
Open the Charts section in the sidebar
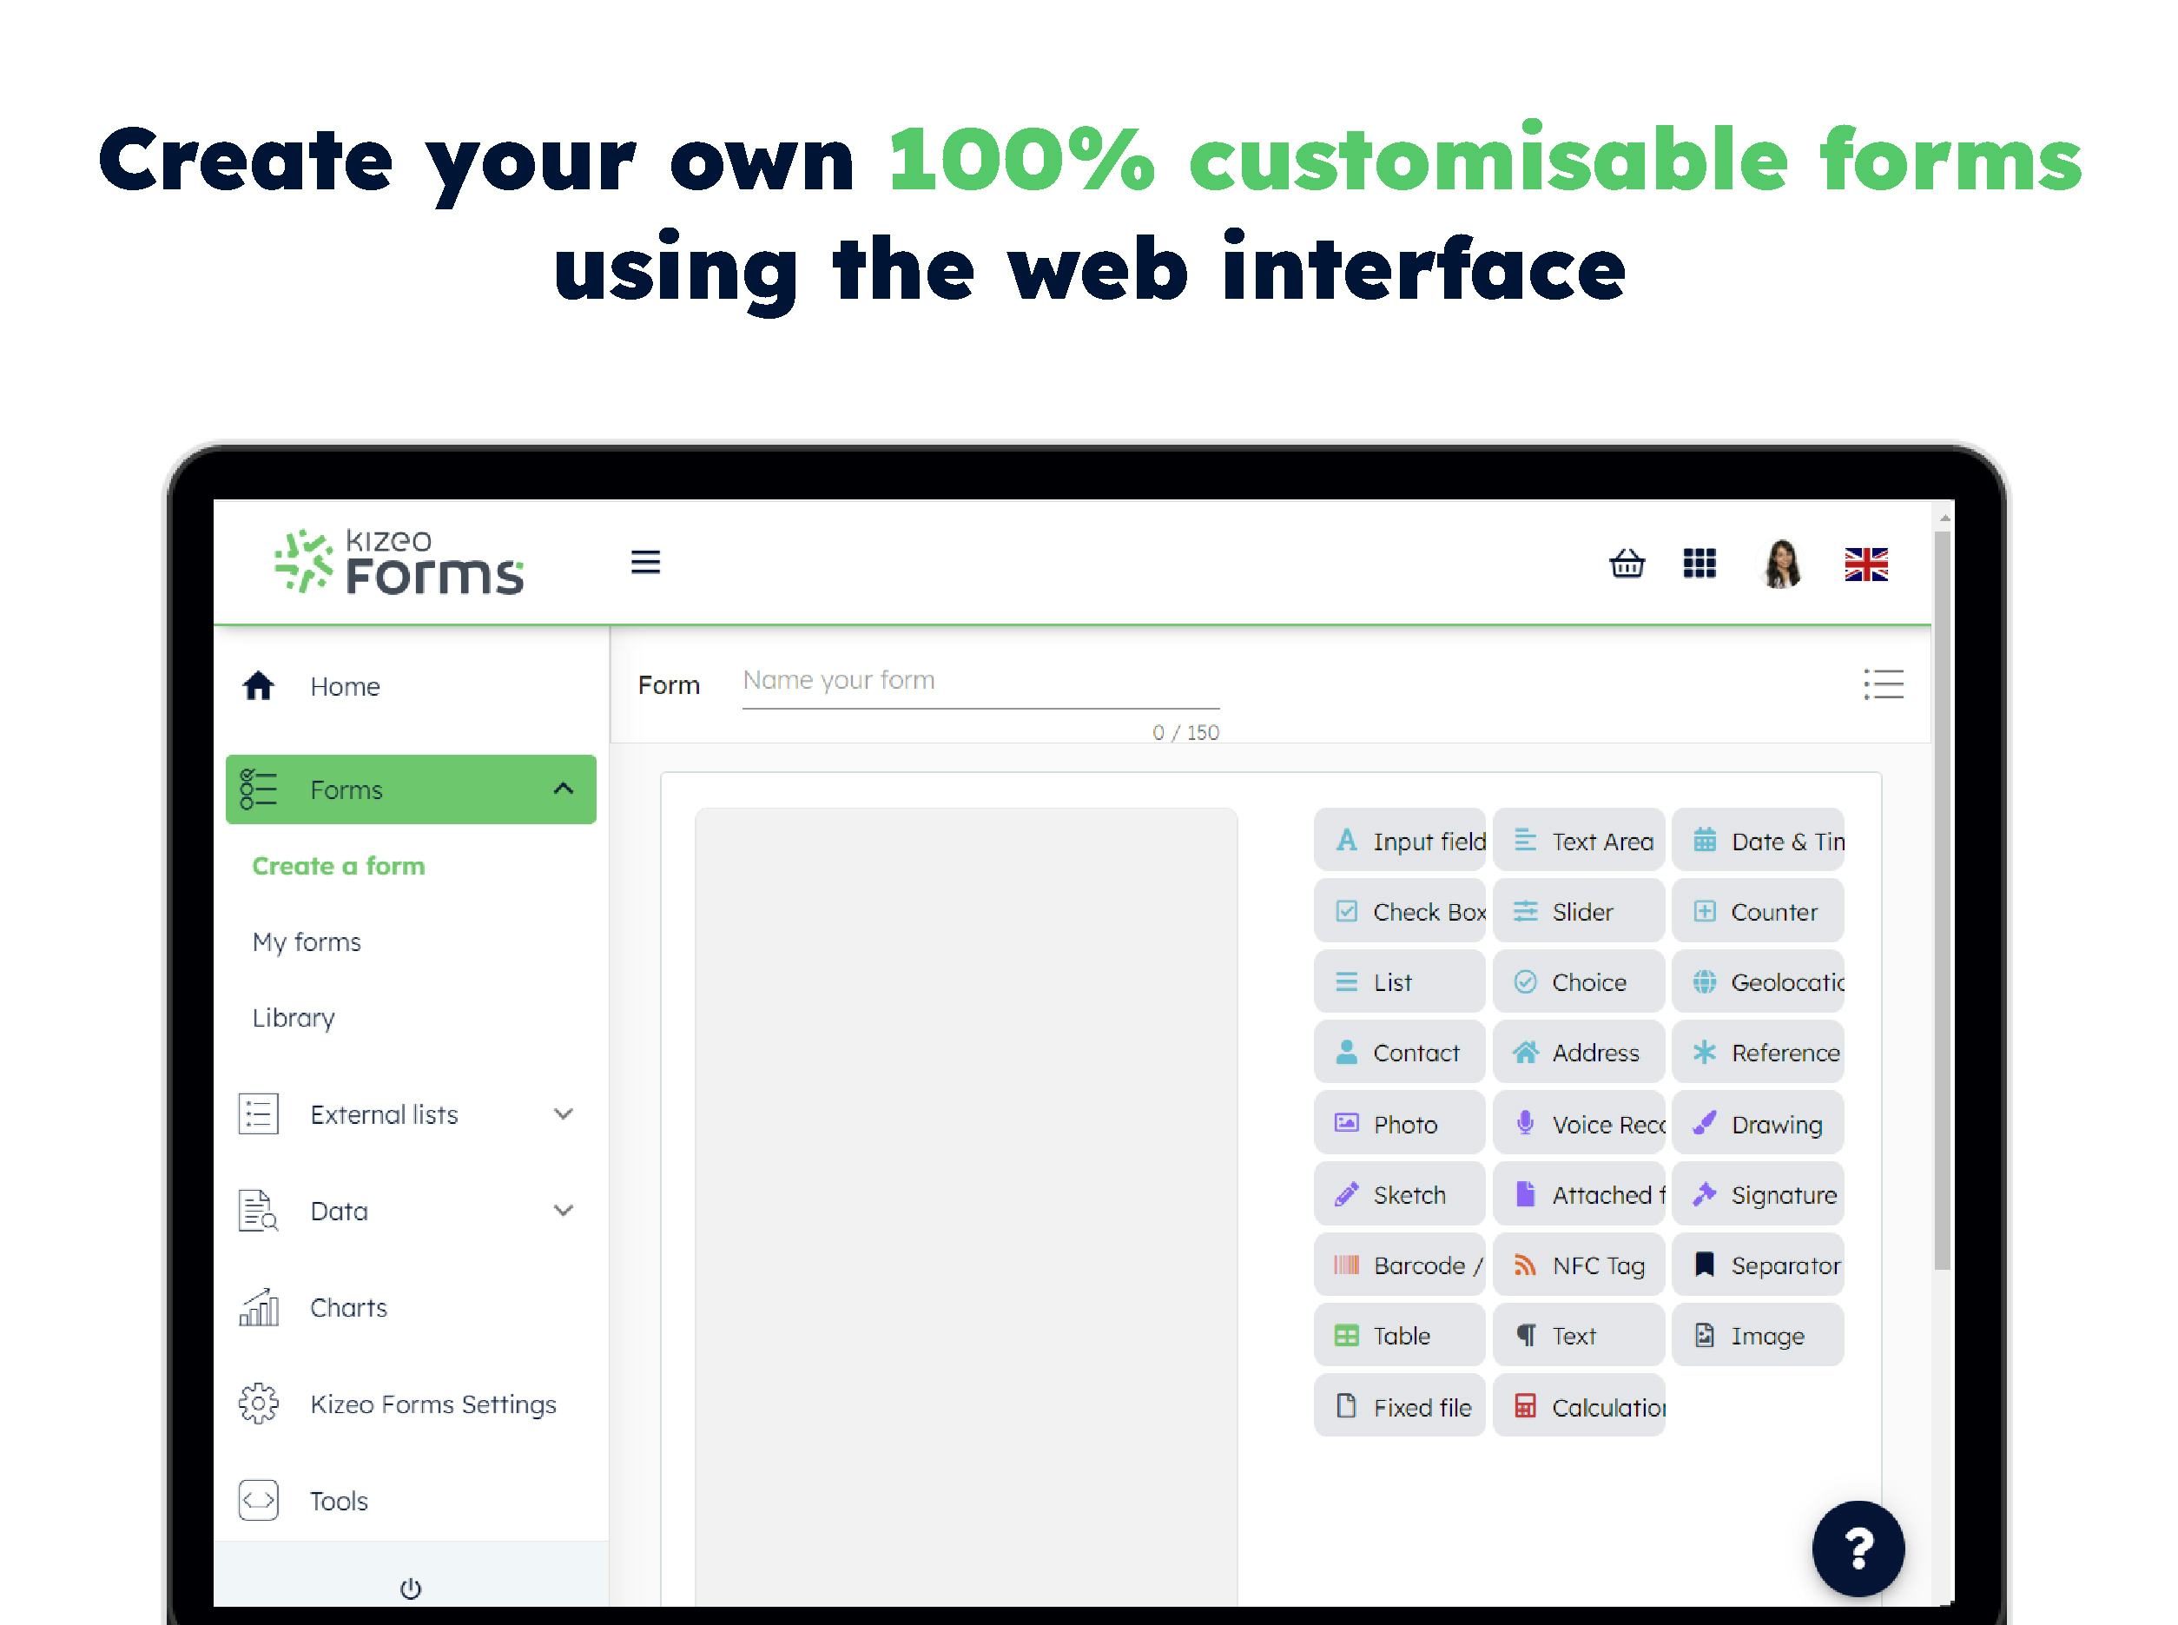coord(348,1307)
